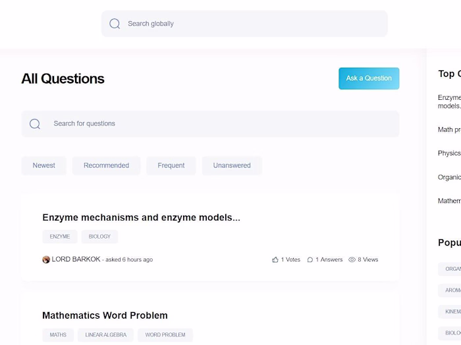461x345 pixels.
Task: Select the Newest filter
Action: [44, 166]
